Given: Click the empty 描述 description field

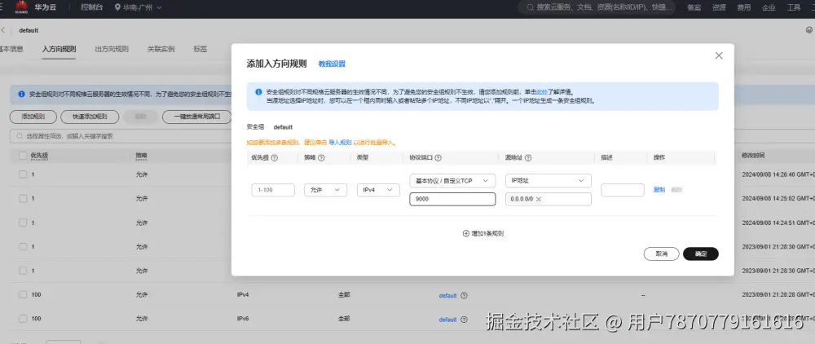Looking at the screenshot, I should pos(623,190).
